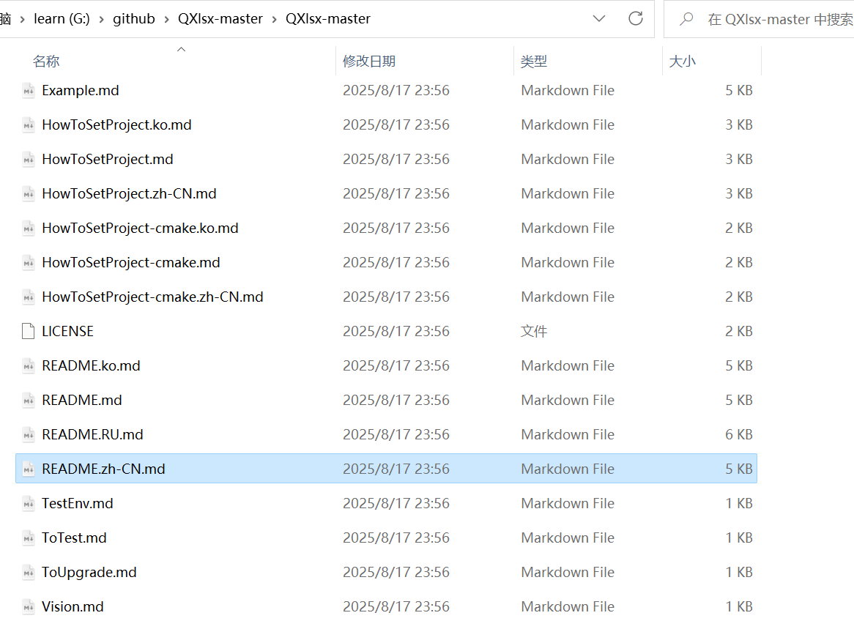Click the Example.md file icon
The height and width of the screenshot is (621, 854).
29,90
